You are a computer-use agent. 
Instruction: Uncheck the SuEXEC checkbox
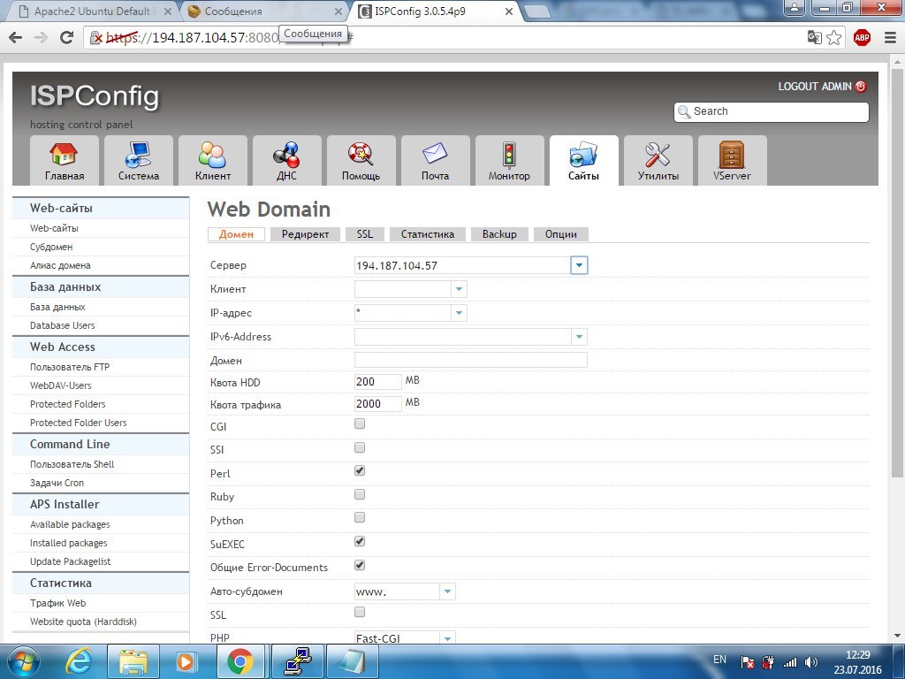coord(360,541)
